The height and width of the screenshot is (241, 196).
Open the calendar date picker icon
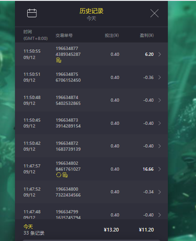pyautogui.click(x=32, y=13)
